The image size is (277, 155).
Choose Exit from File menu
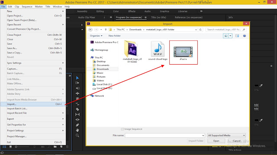pos(33,142)
